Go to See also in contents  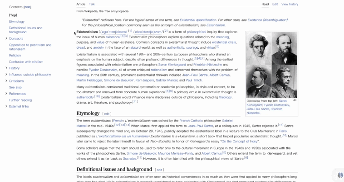(x=15, y=87)
